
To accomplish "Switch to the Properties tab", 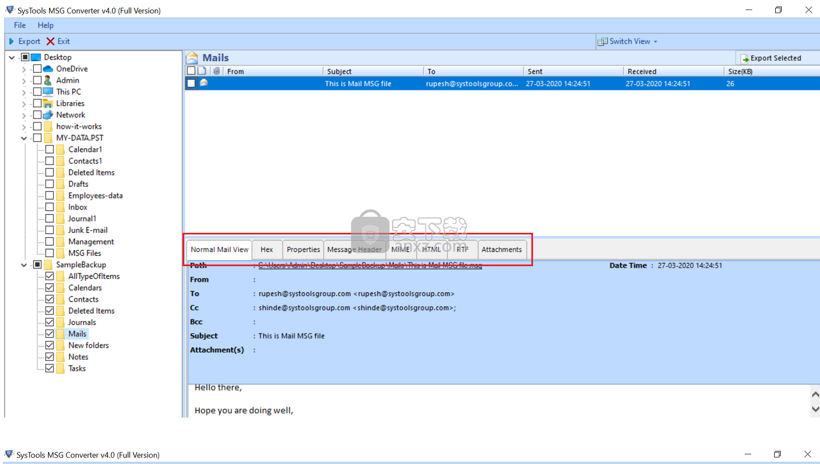I will pos(303,249).
